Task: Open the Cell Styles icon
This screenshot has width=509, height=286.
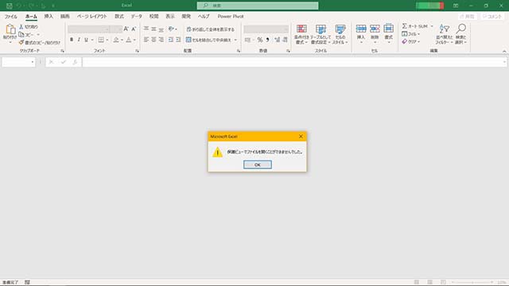Action: (340, 29)
